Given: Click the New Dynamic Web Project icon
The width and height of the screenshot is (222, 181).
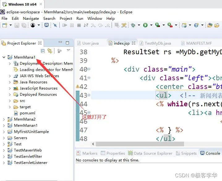Looking at the screenshot, I should click(x=184, y=25).
